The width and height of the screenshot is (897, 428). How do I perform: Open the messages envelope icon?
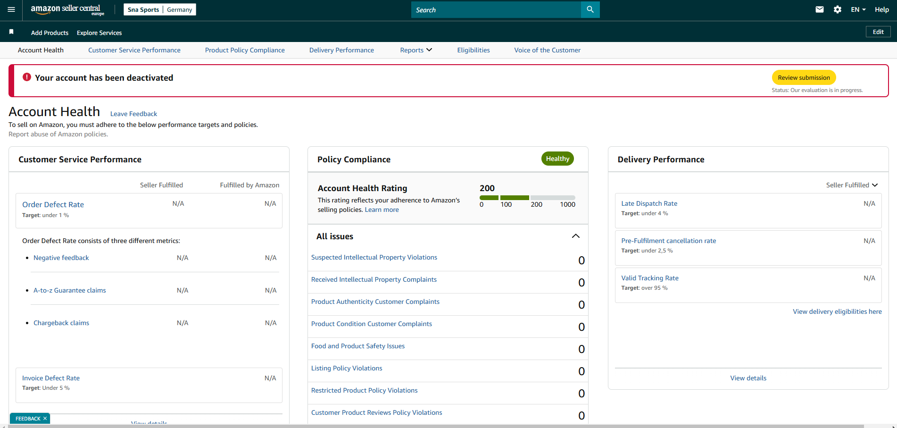820,9
